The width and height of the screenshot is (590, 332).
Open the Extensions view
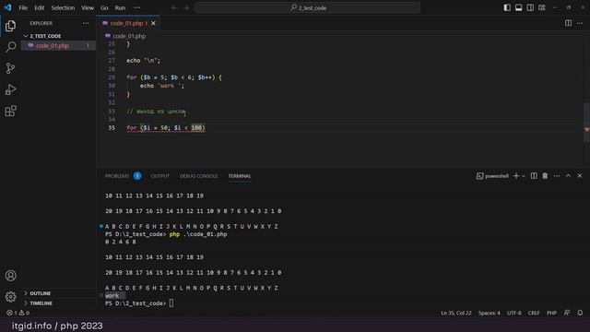[x=10, y=111]
